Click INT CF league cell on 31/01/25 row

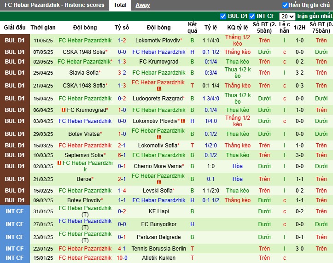15,211
